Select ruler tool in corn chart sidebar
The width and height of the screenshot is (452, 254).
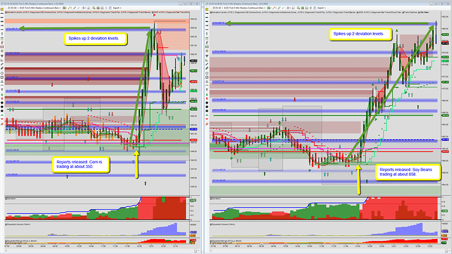tap(2, 69)
